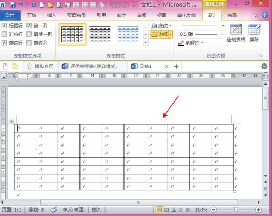
Task: Click the table move handle icon
Action: coord(11,122)
